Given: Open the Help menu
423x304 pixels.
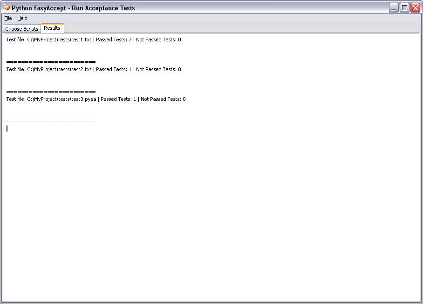Looking at the screenshot, I should 22,18.
